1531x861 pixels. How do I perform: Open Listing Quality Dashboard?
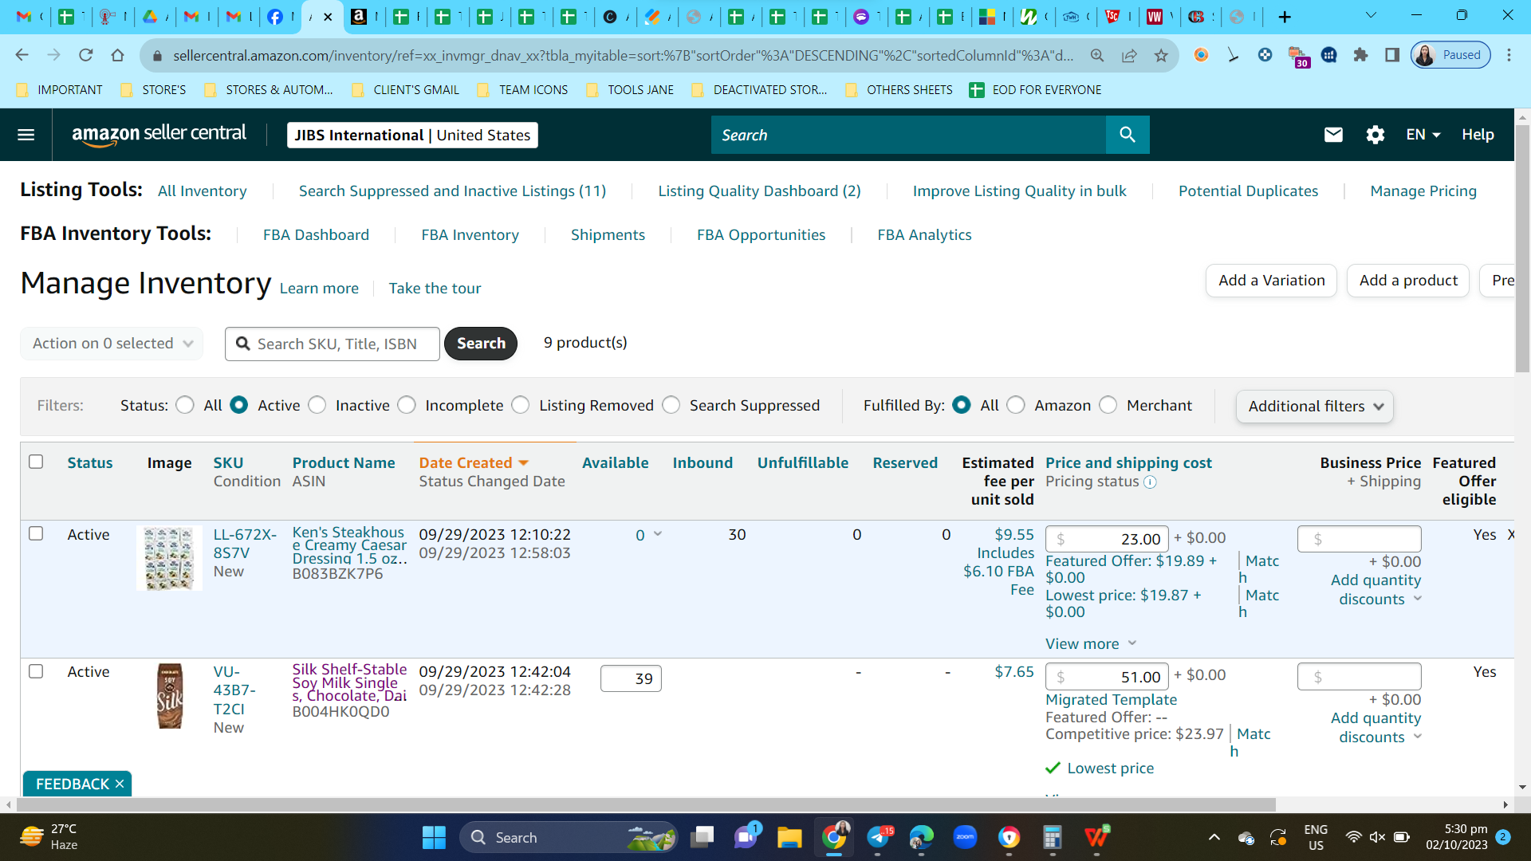tap(759, 191)
